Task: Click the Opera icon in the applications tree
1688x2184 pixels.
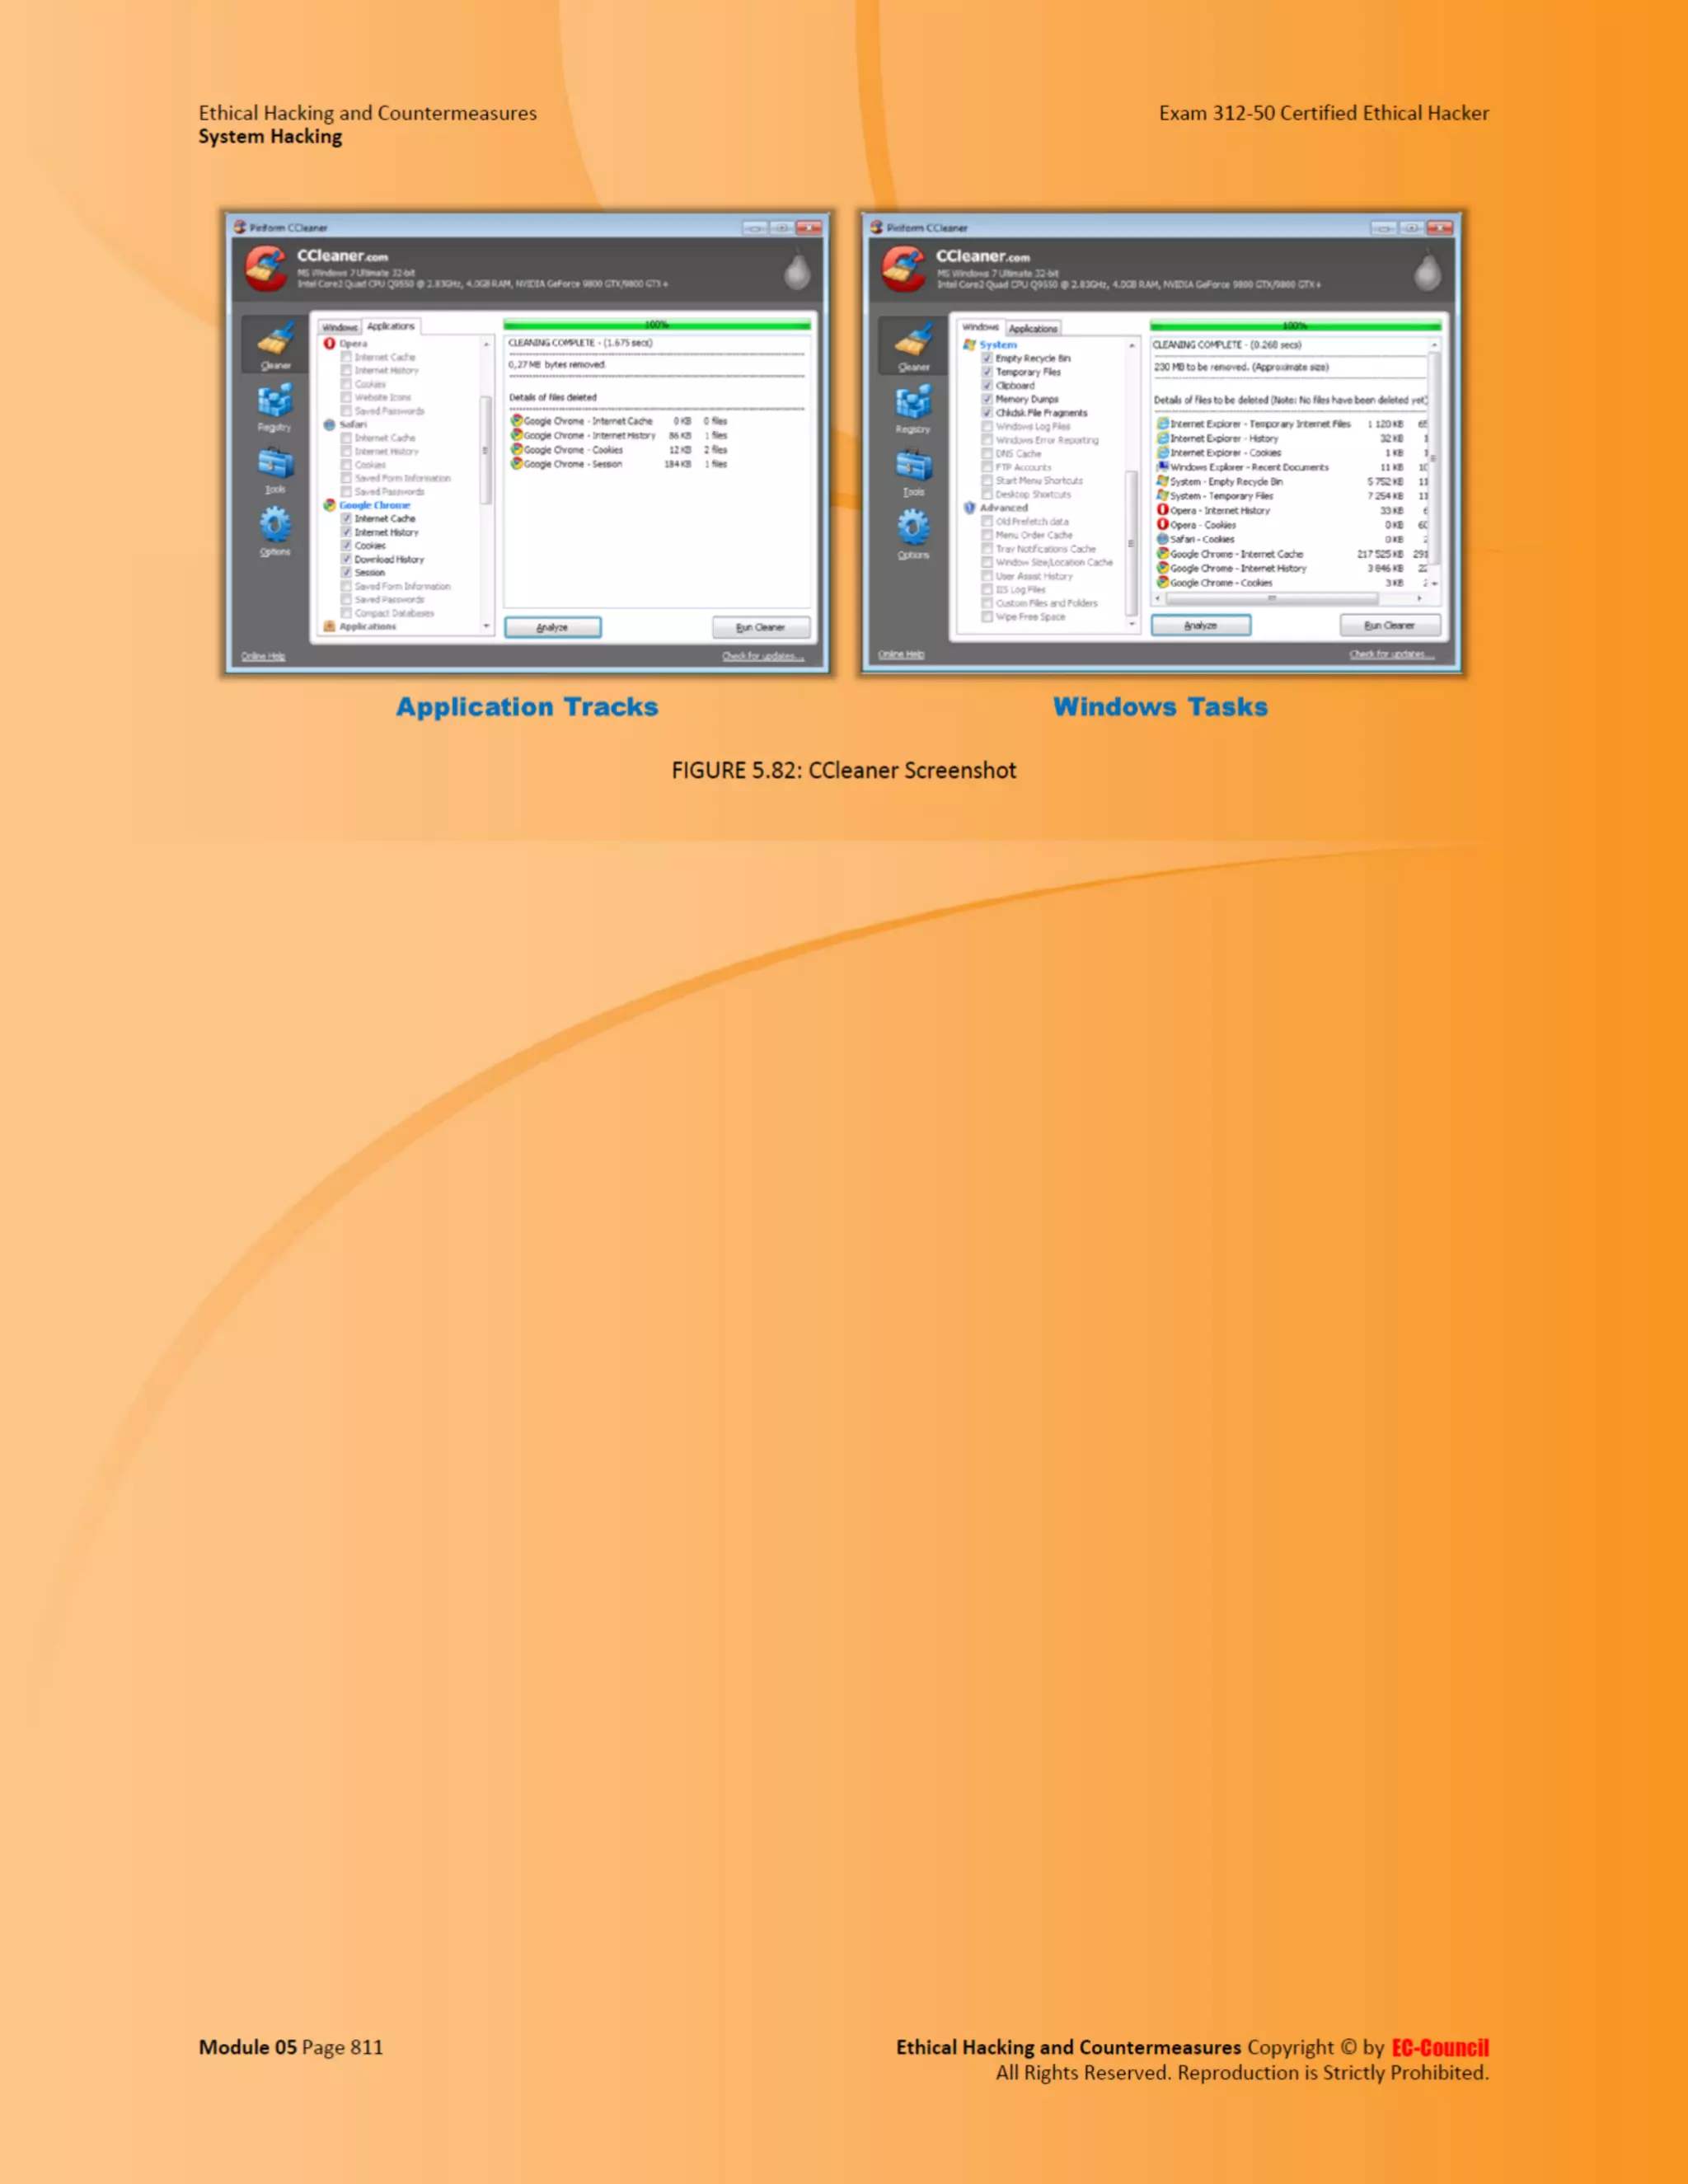Action: [x=330, y=343]
